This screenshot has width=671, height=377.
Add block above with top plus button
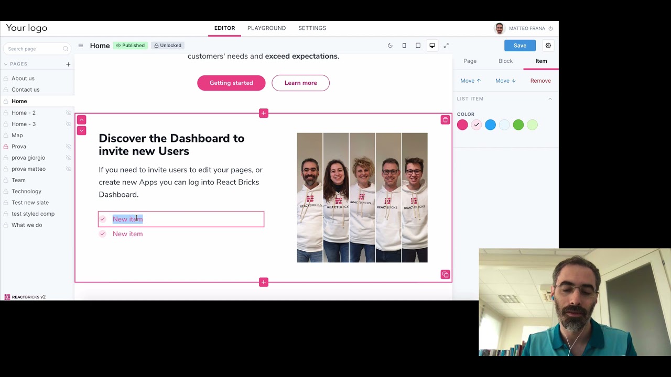pyautogui.click(x=264, y=113)
